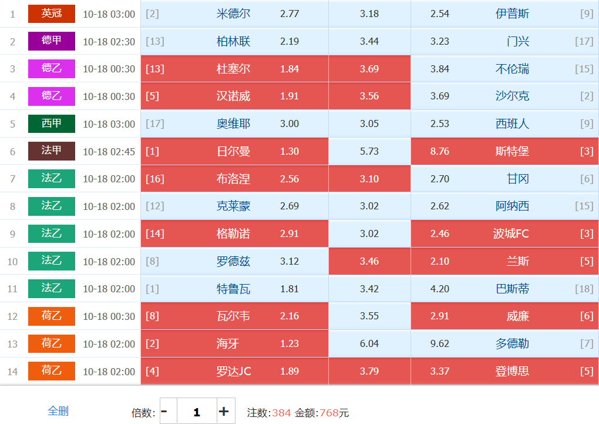Deselect 汉诺威 home win 1.91
Image resolution: width=599 pixels, height=424 pixels.
234,96
